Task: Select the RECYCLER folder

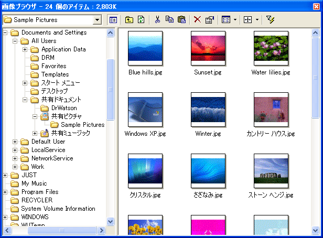Action: [37, 200]
